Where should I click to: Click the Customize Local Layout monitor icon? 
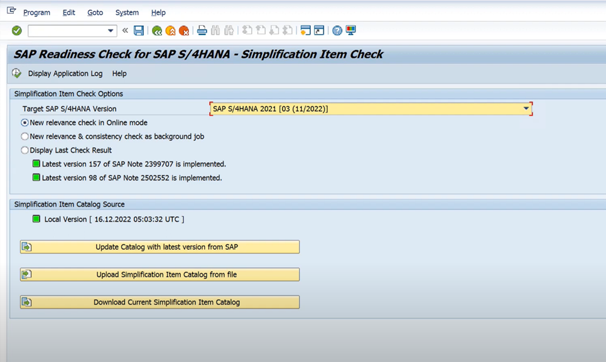[x=350, y=30]
